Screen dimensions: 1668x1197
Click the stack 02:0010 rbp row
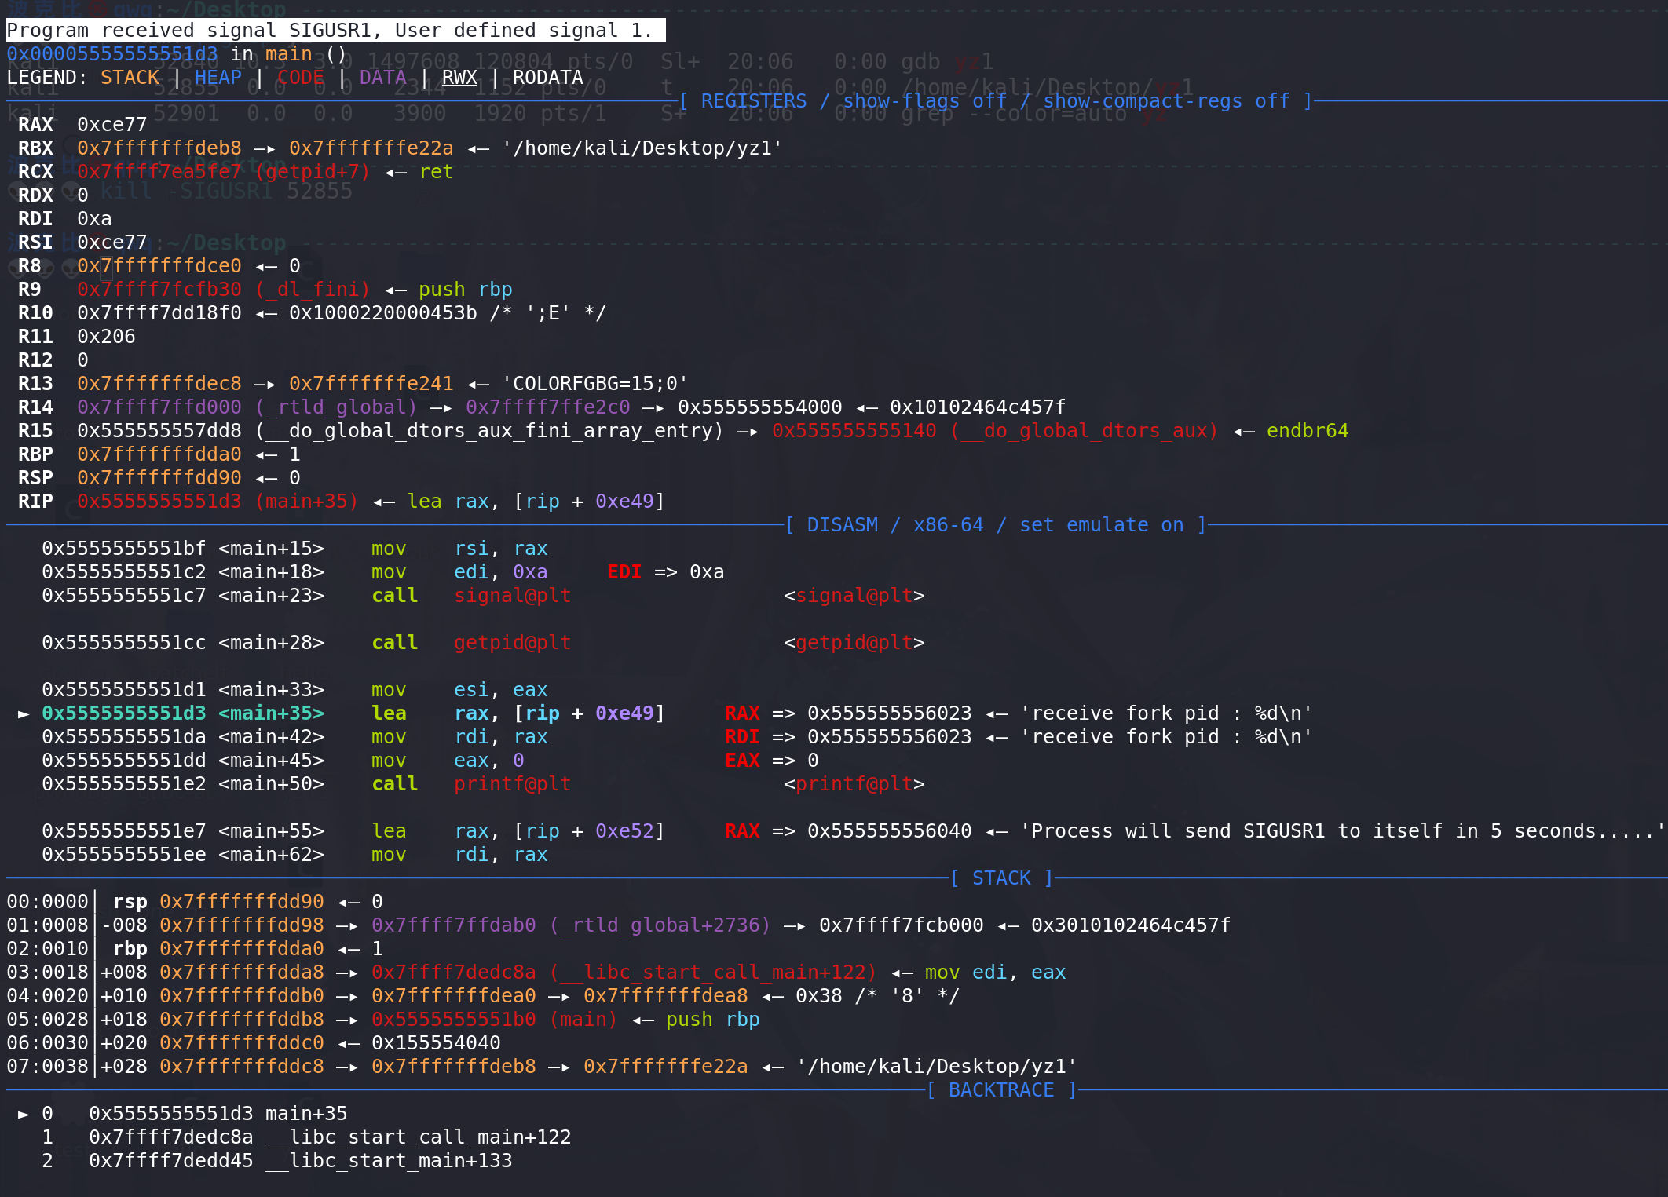195,949
